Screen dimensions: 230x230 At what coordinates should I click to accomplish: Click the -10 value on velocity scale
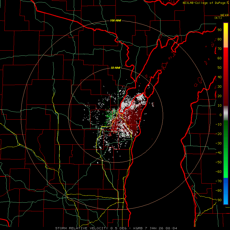point(218,124)
